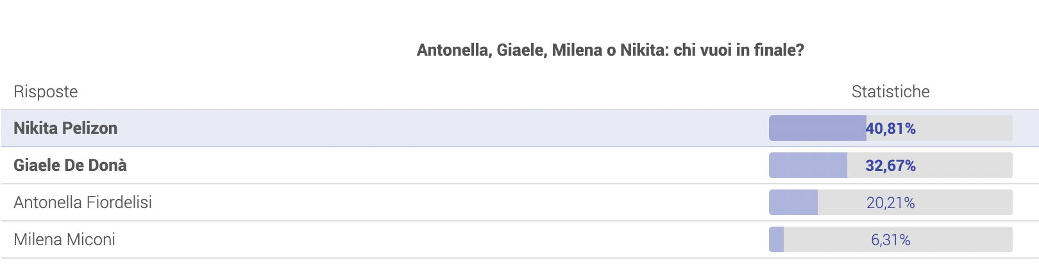1039x274 pixels.
Task: Click the filled part of Giaele's bar
Action: (808, 165)
